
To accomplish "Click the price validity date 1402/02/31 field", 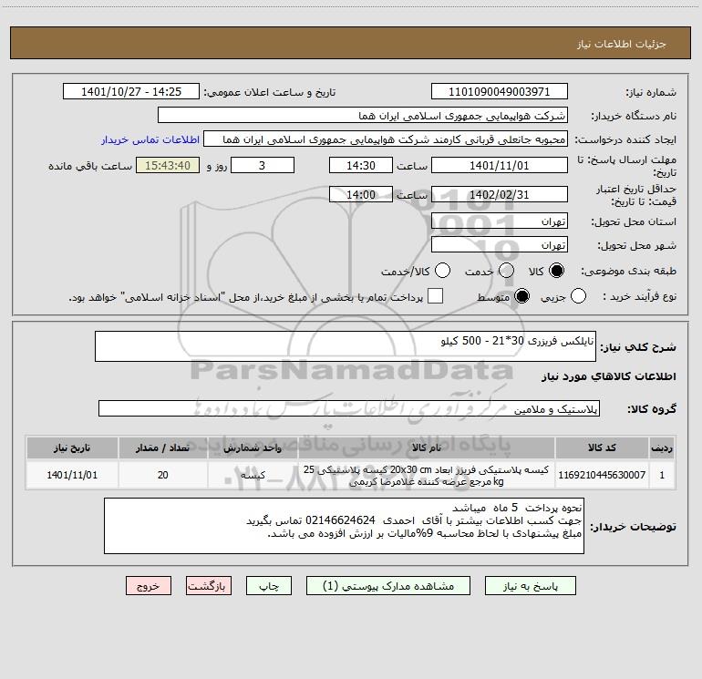I will point(500,194).
